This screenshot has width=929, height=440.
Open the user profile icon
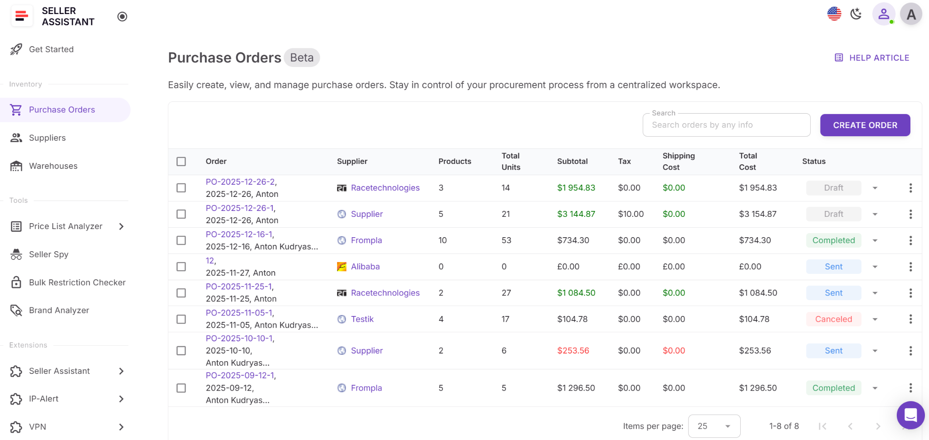point(883,14)
